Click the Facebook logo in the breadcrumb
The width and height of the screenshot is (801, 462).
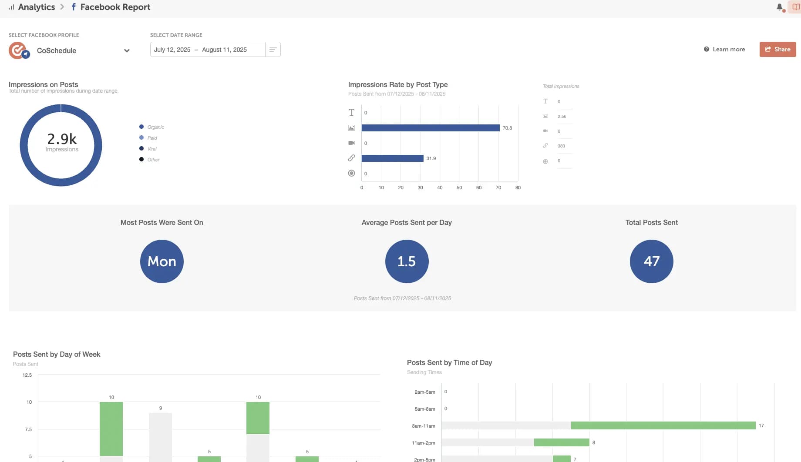(x=74, y=7)
